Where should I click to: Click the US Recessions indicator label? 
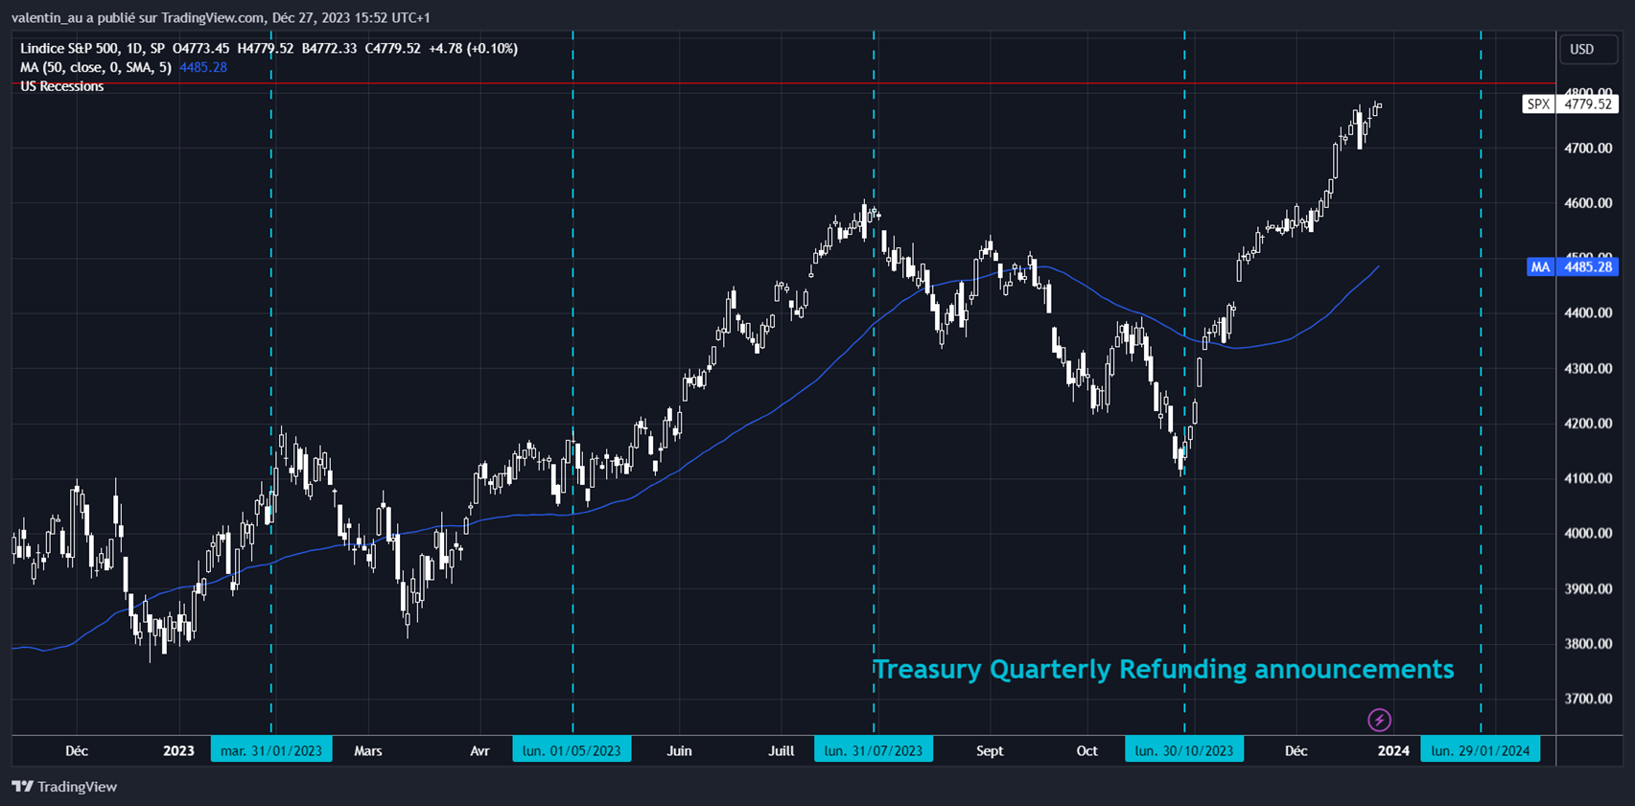(62, 86)
